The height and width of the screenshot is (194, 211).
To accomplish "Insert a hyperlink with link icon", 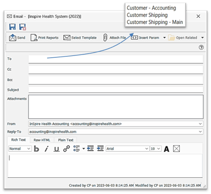I will (66, 149).
